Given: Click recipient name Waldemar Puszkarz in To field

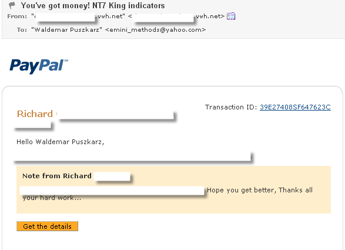Looking at the screenshot, I should pyautogui.click(x=66, y=30).
